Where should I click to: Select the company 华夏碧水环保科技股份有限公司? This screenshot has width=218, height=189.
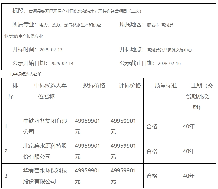(45, 176)
